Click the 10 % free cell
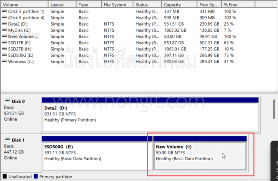 click(229, 49)
